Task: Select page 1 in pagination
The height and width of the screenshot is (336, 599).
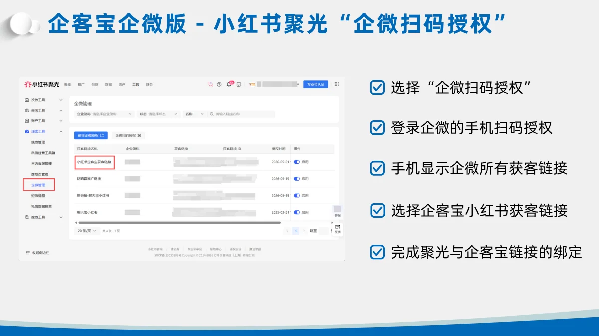Action: point(296,231)
